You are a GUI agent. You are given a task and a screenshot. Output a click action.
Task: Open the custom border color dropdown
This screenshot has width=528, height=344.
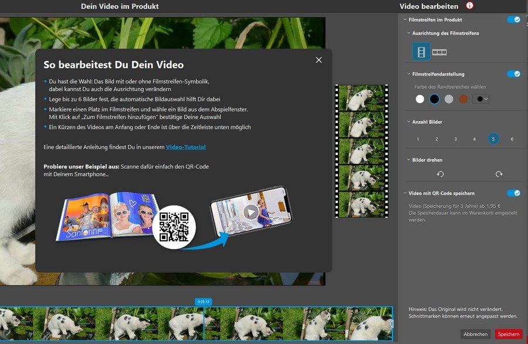point(482,99)
